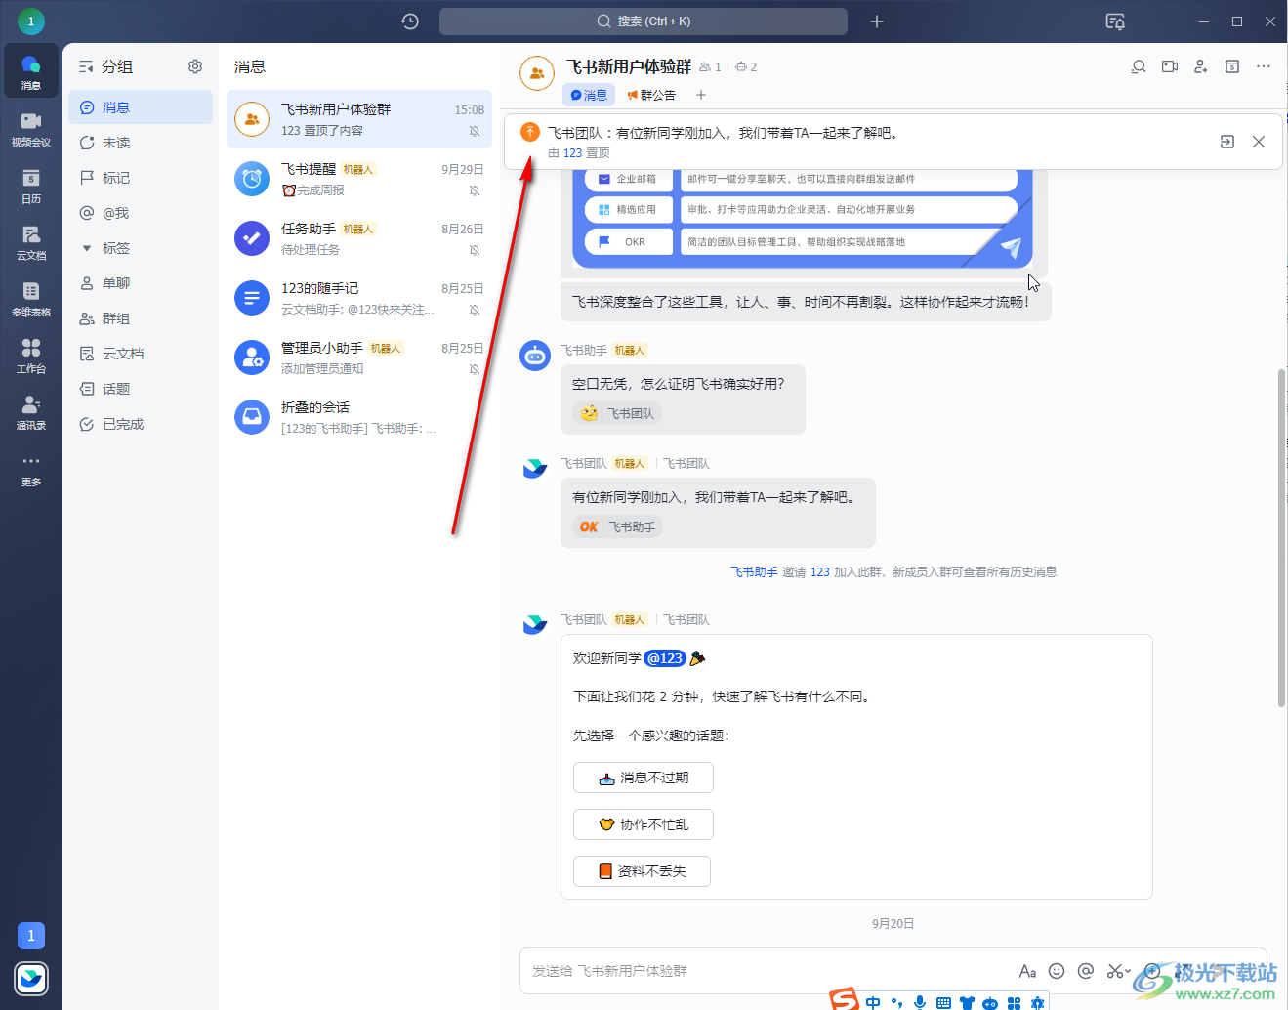Expand the 标签 labels tree item

[x=87, y=248]
